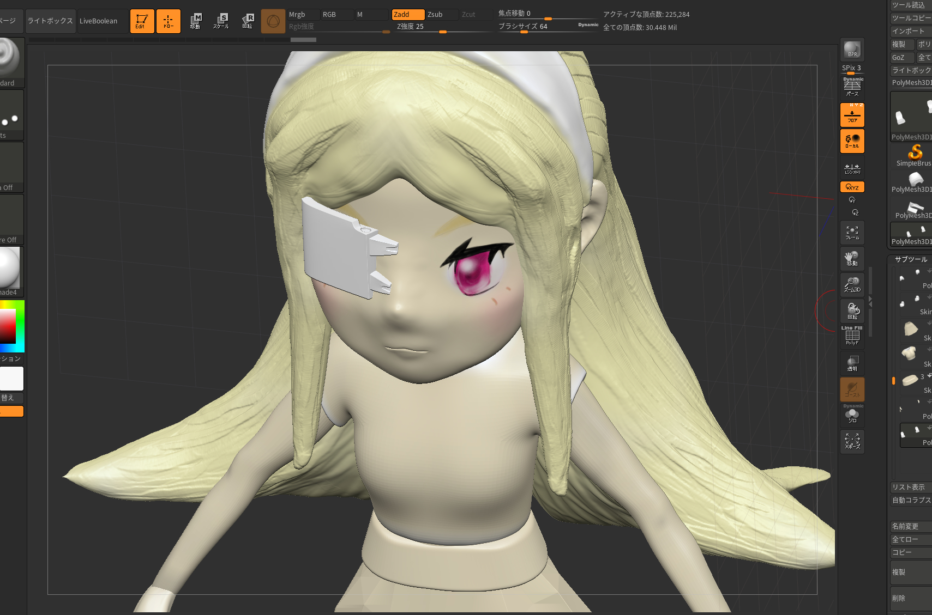
Task: Select the SimpleBrush tool thumbnail
Action: tap(914, 155)
